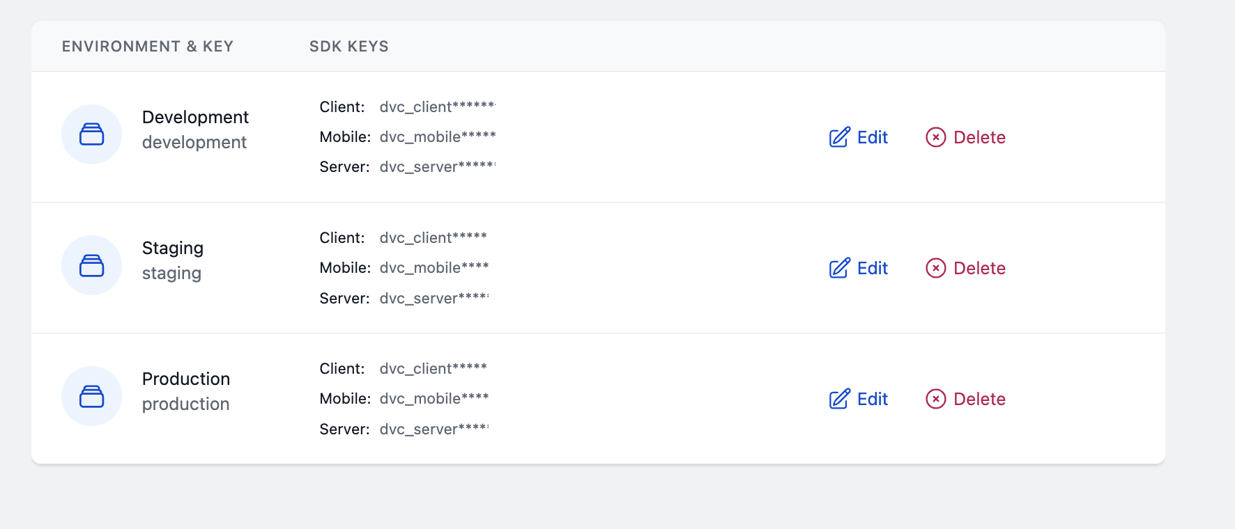1235x529 pixels.
Task: Select the Production mobile SDK key
Action: 434,399
